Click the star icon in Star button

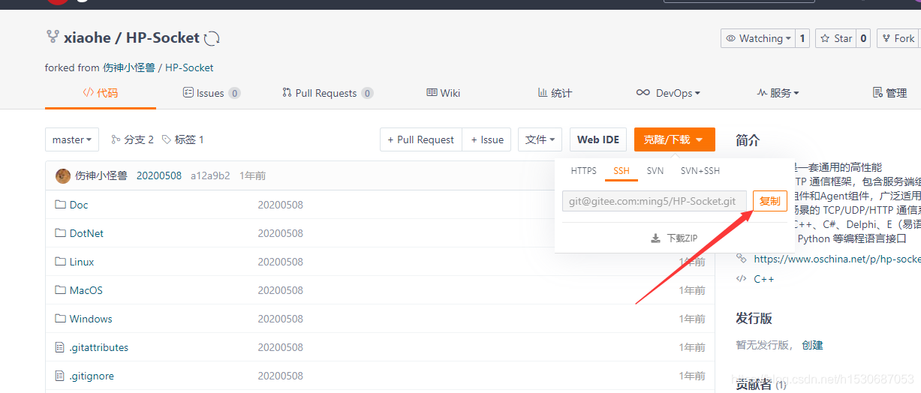click(x=826, y=38)
